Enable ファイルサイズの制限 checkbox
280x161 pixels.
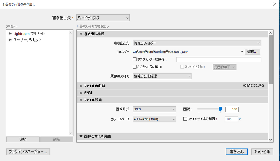185,119
